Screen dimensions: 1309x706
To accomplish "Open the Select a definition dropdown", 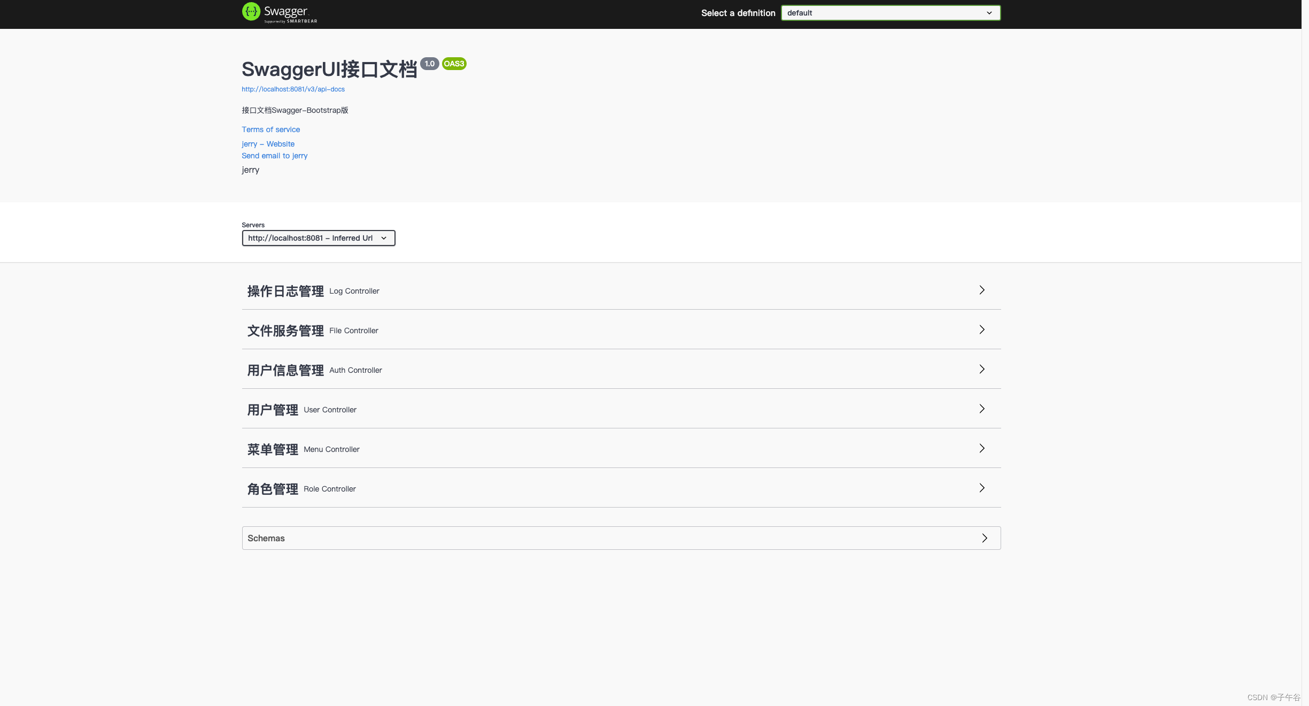I will coord(890,13).
